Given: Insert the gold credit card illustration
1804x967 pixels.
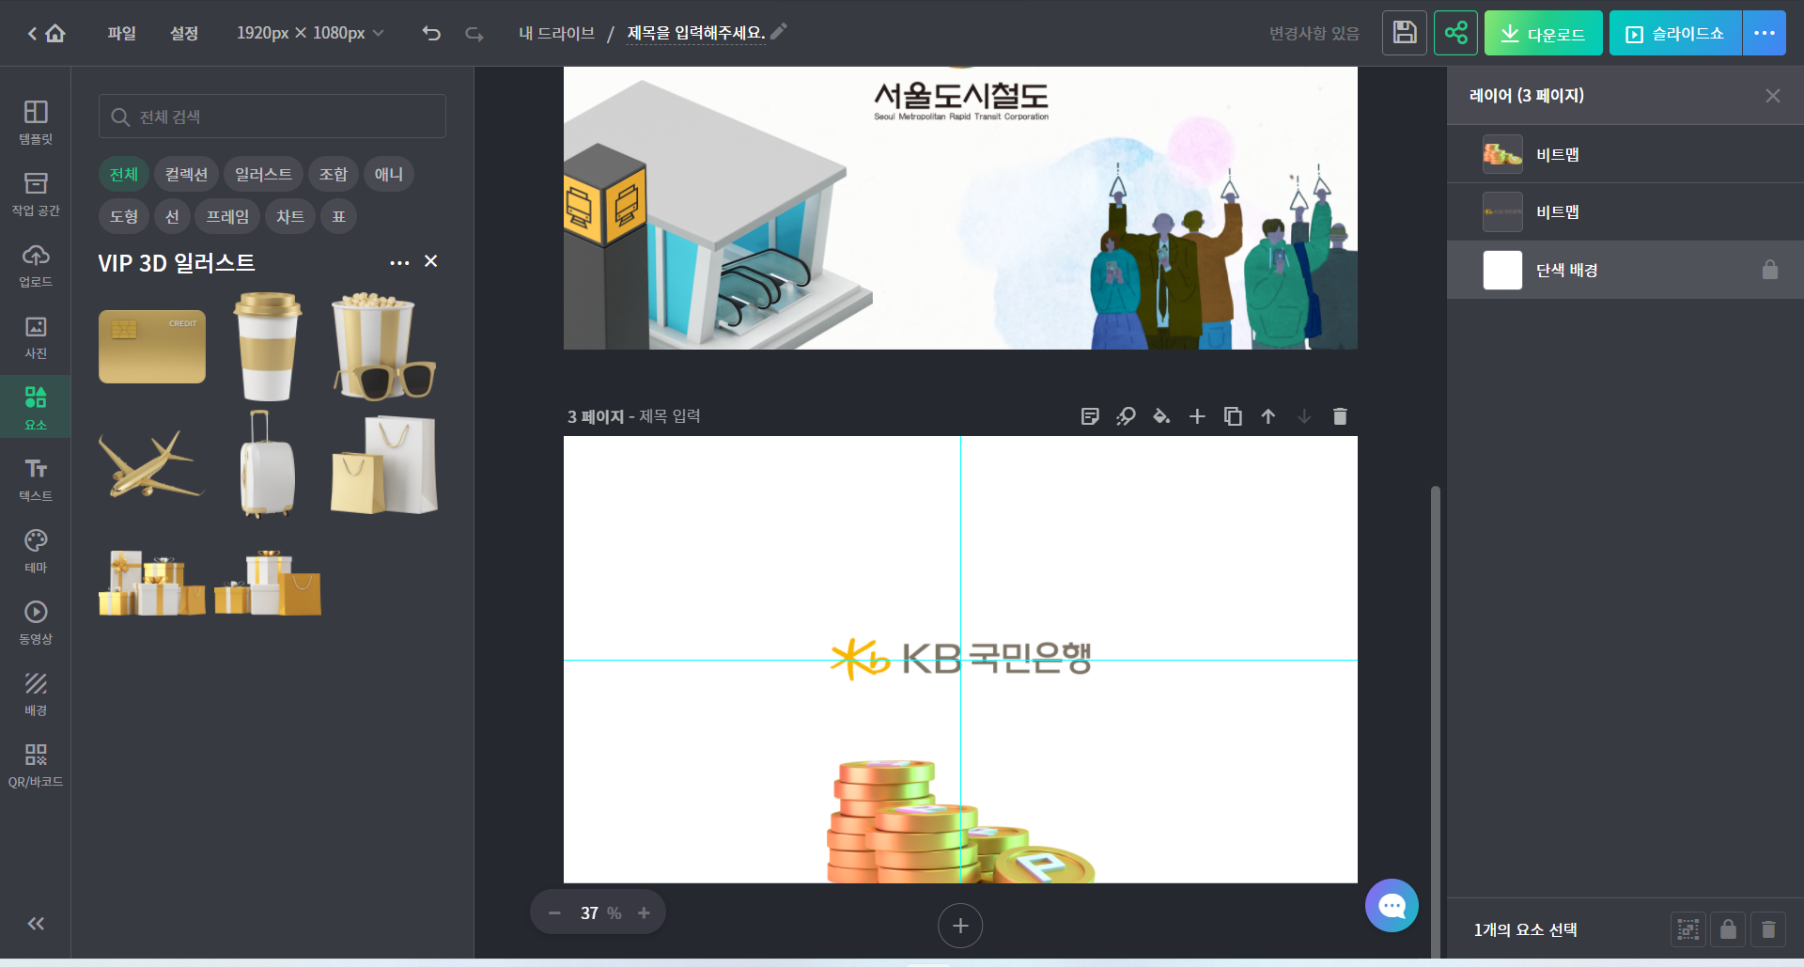Looking at the screenshot, I should 152,347.
